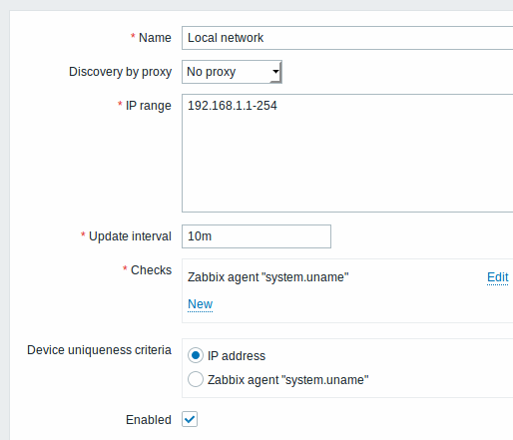The image size is (513, 440).
Task: Select the Zabbix agent "system.uname" radio circle
Action: (x=196, y=379)
